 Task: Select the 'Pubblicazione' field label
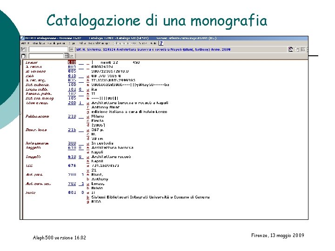coord(37,116)
